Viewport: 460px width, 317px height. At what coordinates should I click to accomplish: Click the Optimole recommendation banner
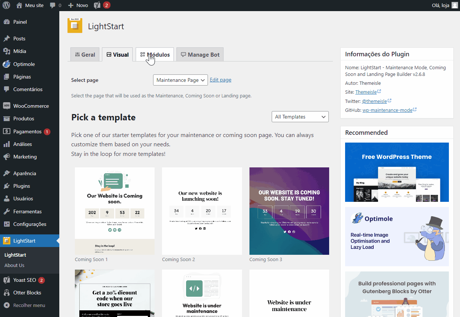pyautogui.click(x=397, y=237)
